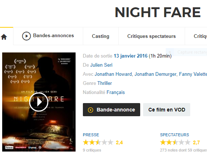
Task: Click the Ce film en VOD button
Action: pyautogui.click(x=166, y=110)
